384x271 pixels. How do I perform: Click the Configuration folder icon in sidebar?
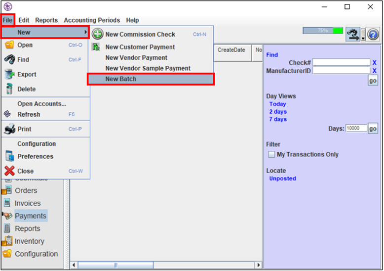tap(7, 254)
